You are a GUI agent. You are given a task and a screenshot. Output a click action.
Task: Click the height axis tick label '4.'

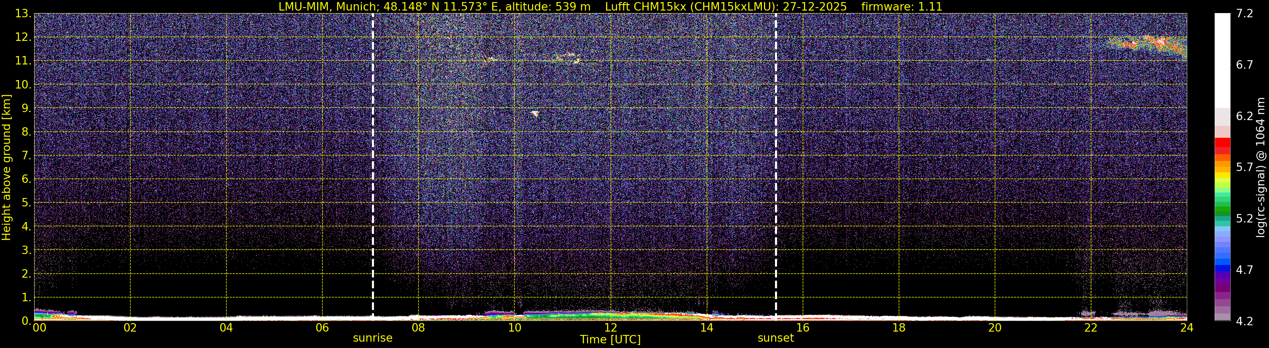click(x=26, y=226)
